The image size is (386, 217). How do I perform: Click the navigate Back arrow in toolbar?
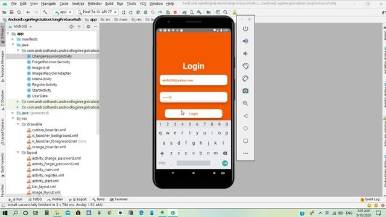click(28, 12)
